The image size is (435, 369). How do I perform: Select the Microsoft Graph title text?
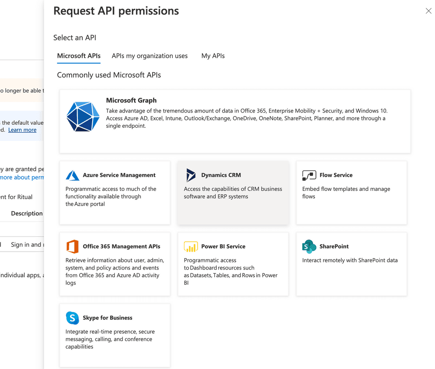[x=131, y=100]
